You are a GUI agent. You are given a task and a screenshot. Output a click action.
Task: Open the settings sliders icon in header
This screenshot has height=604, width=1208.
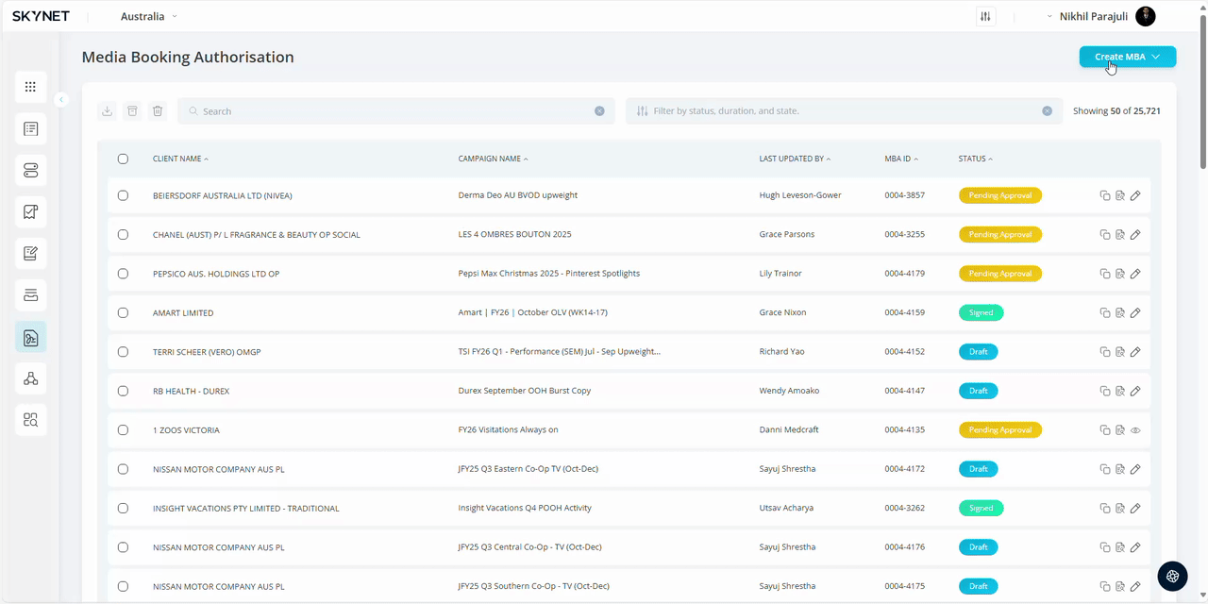click(985, 17)
